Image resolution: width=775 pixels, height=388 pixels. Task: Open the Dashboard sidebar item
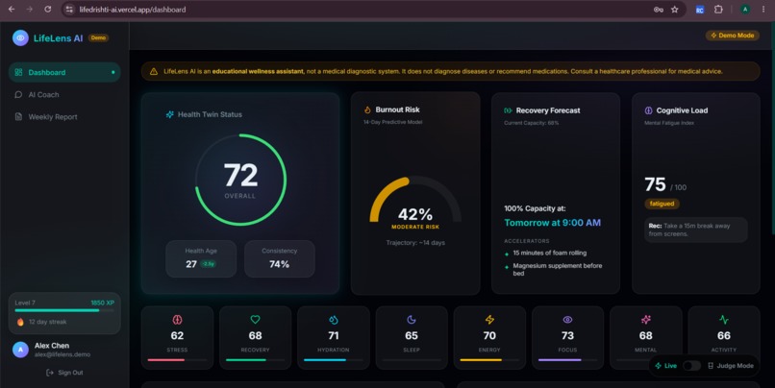64,72
